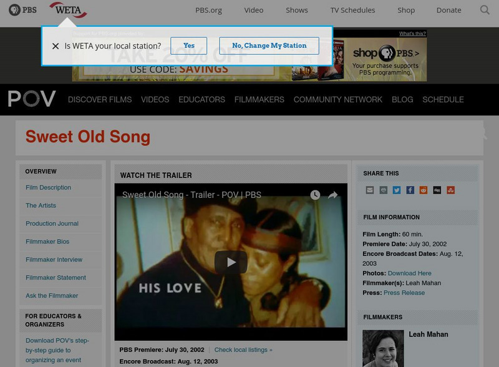Open PBS.org in top navigation
Image resolution: width=499 pixels, height=367 pixels.
tap(209, 10)
